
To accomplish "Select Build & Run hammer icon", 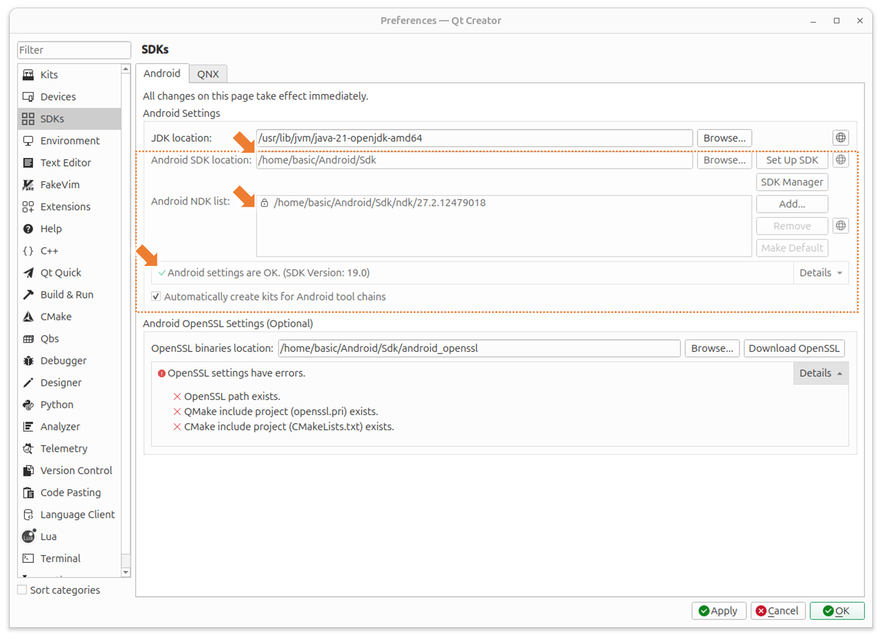I will click(x=28, y=295).
